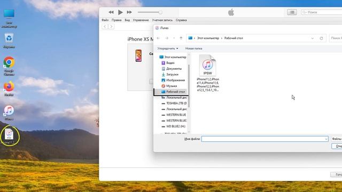Open the Файл menu in iTunes
Image resolution: width=342 pixels, height=192 pixels.
pos(105,20)
